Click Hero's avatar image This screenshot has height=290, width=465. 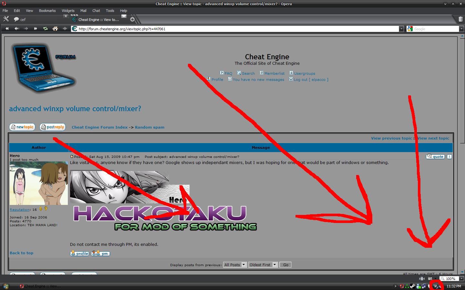point(39,183)
